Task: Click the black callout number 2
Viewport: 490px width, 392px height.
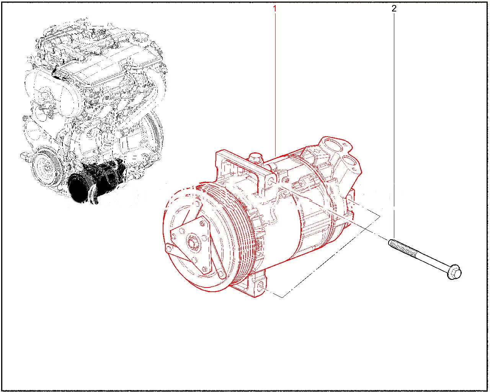Action: pyautogui.click(x=394, y=8)
